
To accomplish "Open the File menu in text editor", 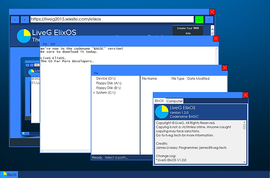I will click(x=45, y=44).
